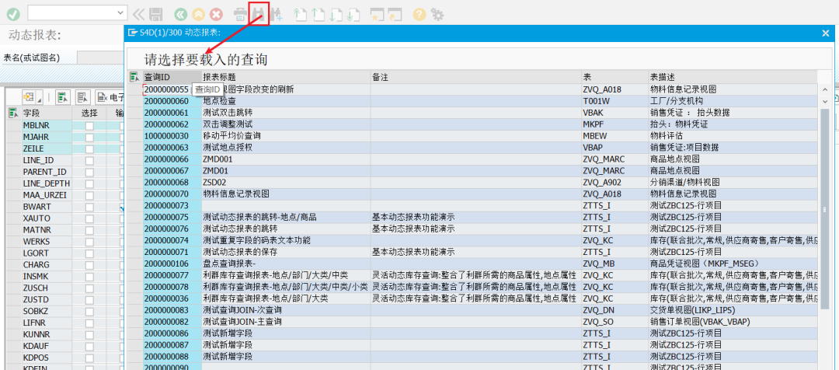Screen dimensions: 839x370
Task: Click the 表名(或试图名) input field
Action: pos(100,58)
